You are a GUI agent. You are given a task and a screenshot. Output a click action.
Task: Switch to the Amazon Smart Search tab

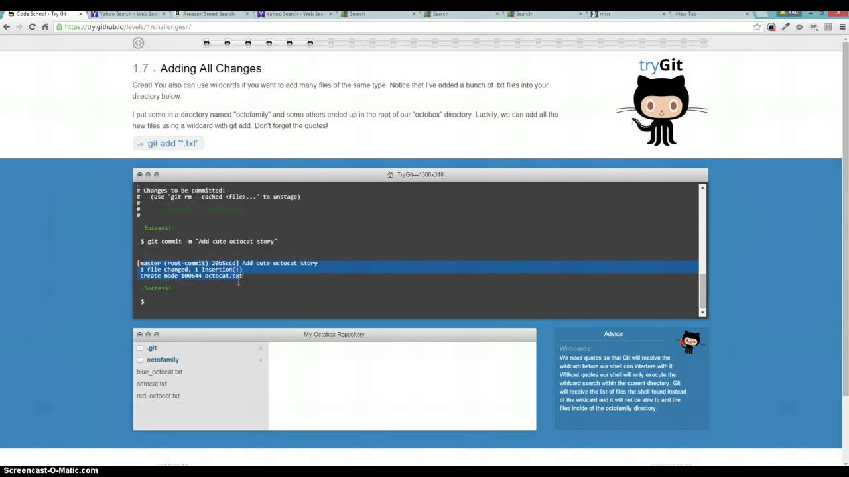click(209, 13)
